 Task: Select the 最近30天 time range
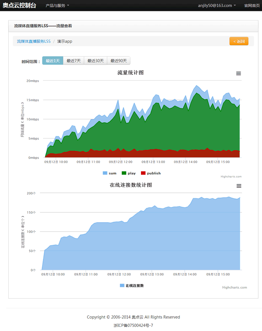coord(95,61)
